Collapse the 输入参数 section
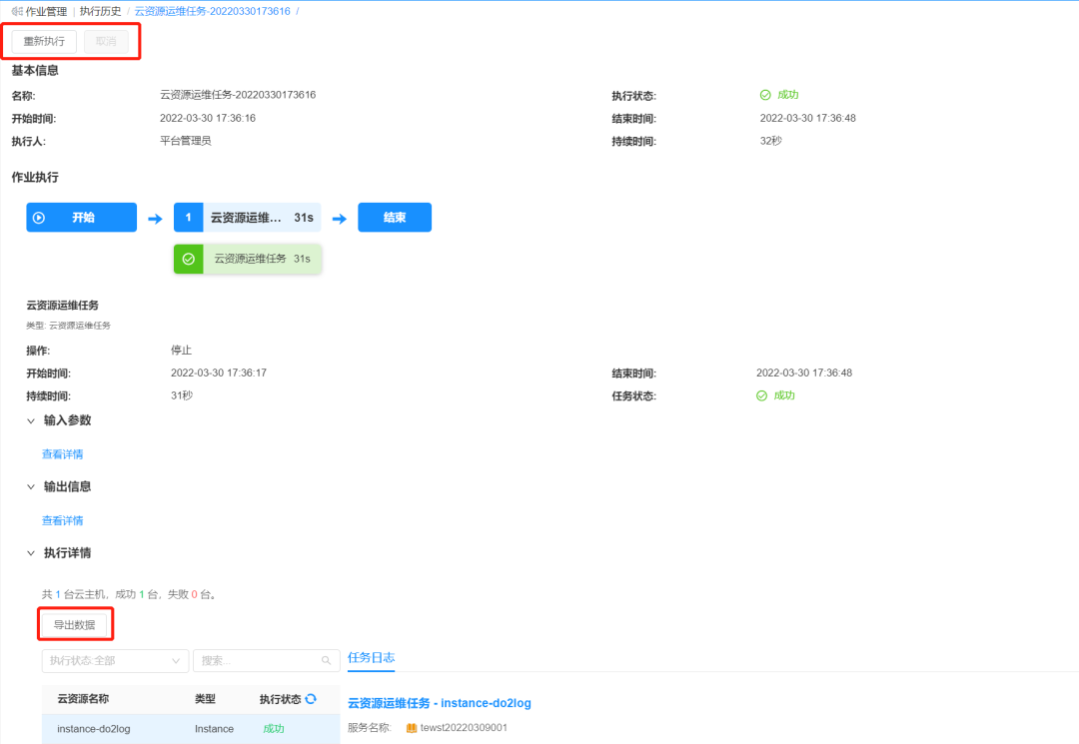 click(31, 420)
